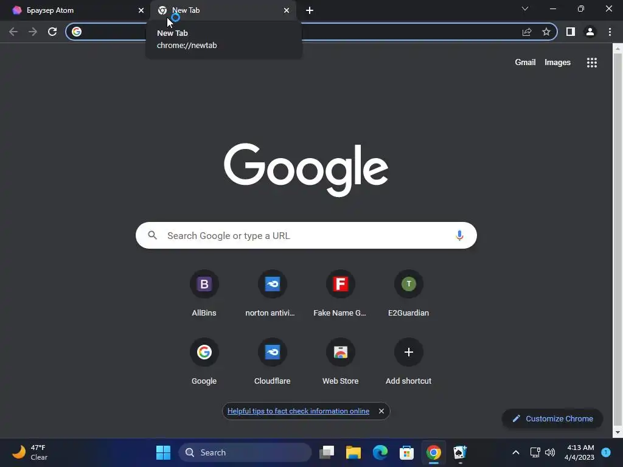Start voice search with the microphone

pyautogui.click(x=459, y=235)
